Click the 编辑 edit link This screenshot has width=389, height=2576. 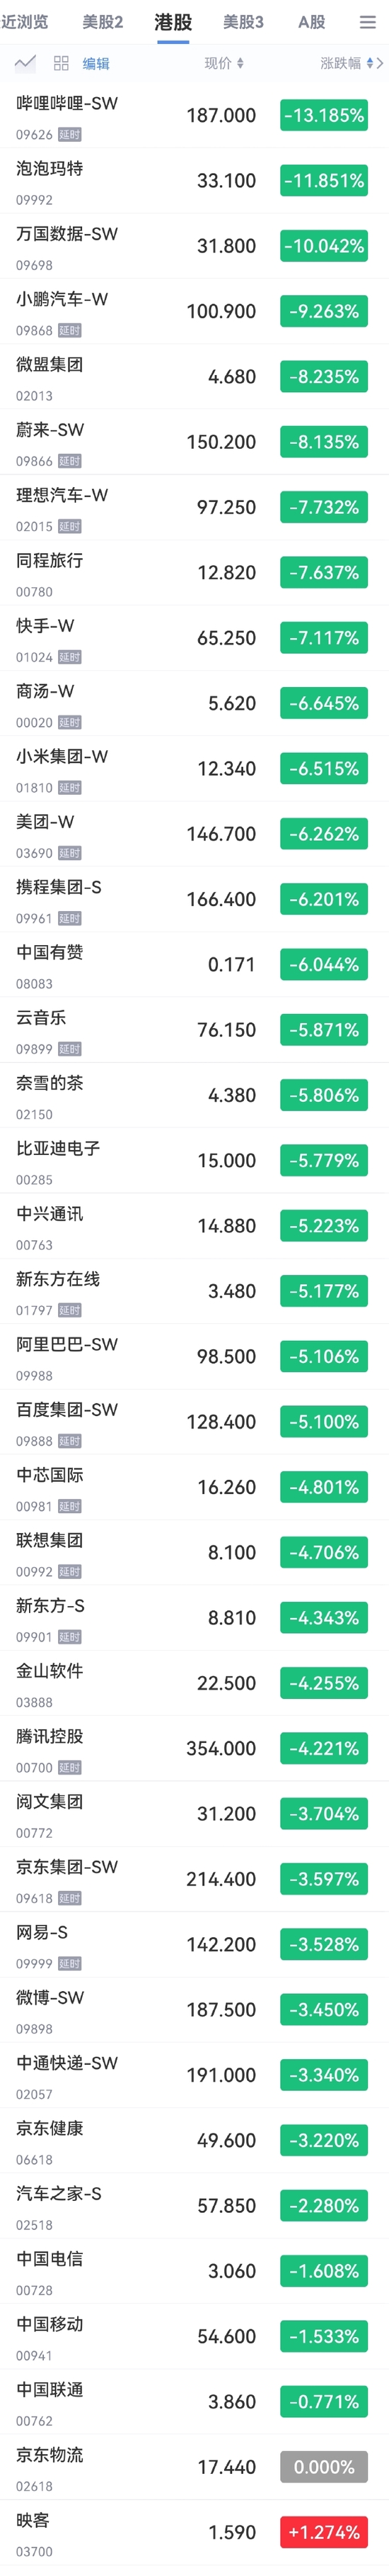[95, 63]
